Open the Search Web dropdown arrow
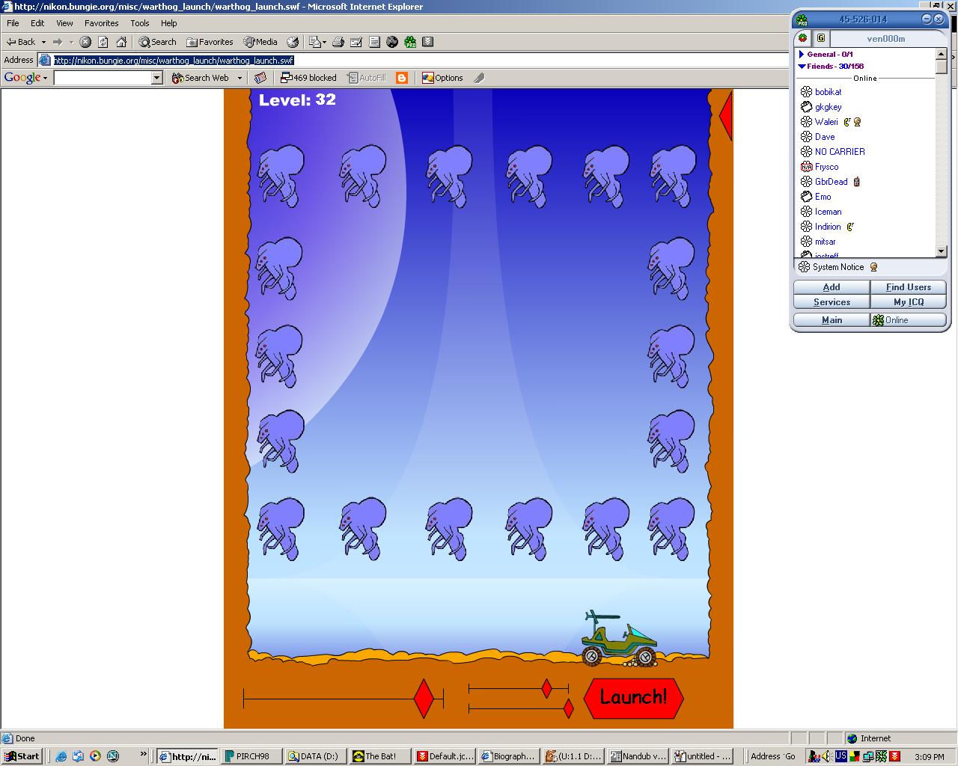This screenshot has width=958, height=766. (239, 78)
